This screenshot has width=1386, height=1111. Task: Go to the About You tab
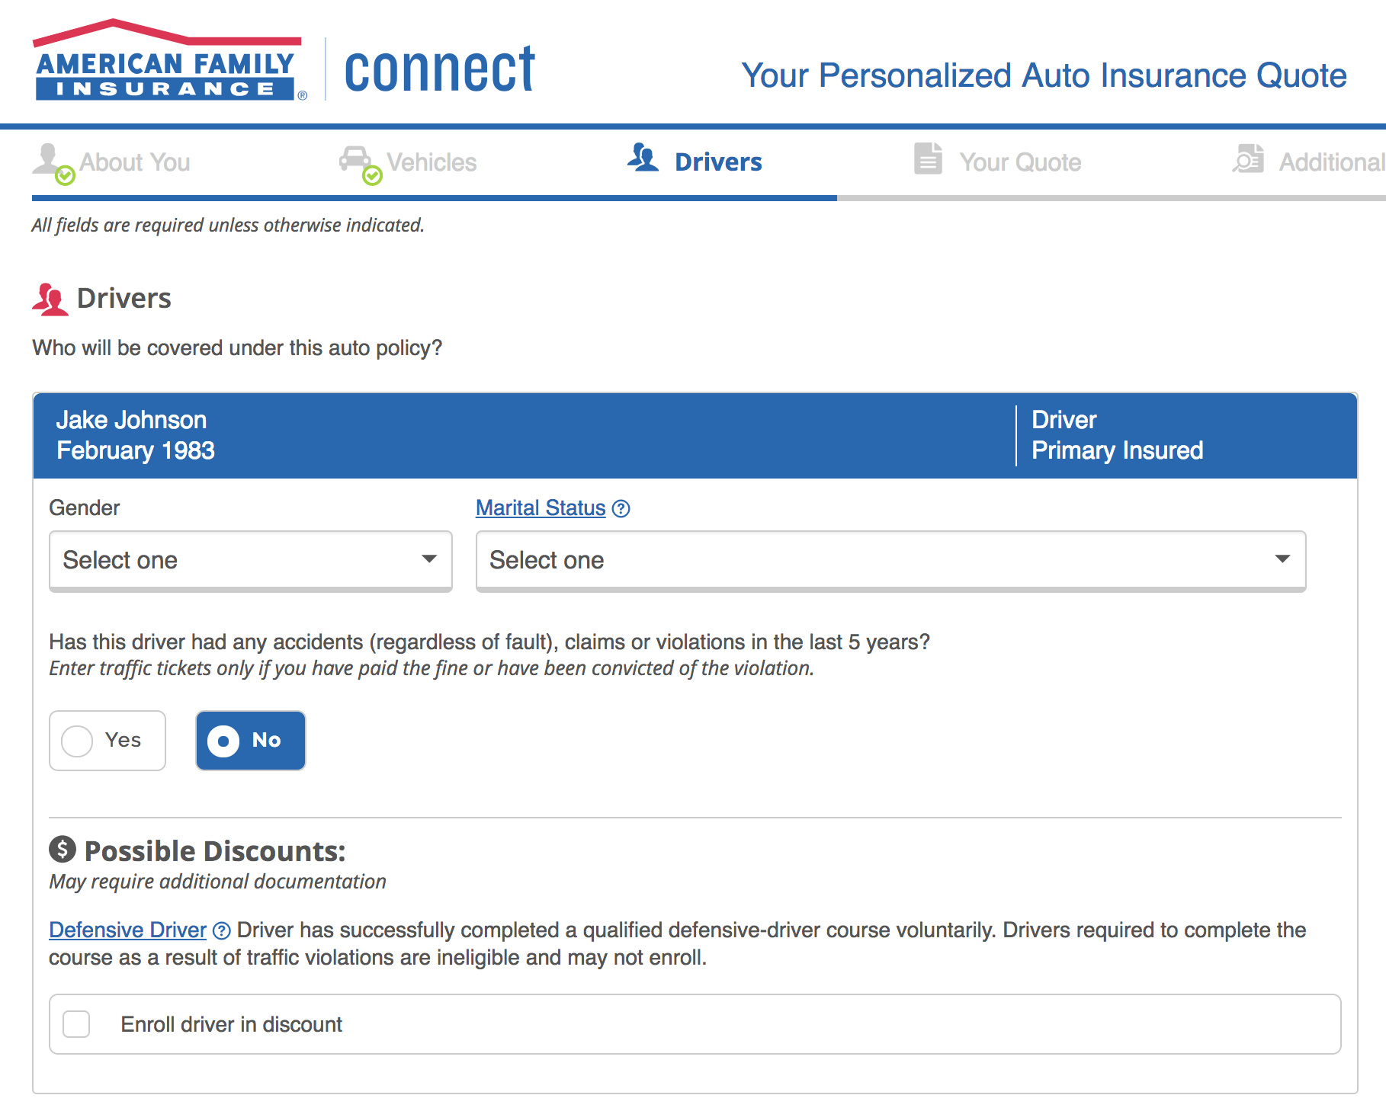click(135, 162)
